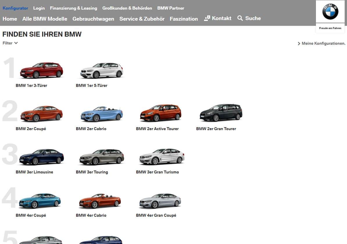Open Faszination in navigation
Screen dimensions: 347x244
[184, 19]
